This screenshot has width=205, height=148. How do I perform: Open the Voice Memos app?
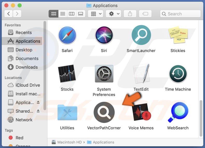pos(141,112)
